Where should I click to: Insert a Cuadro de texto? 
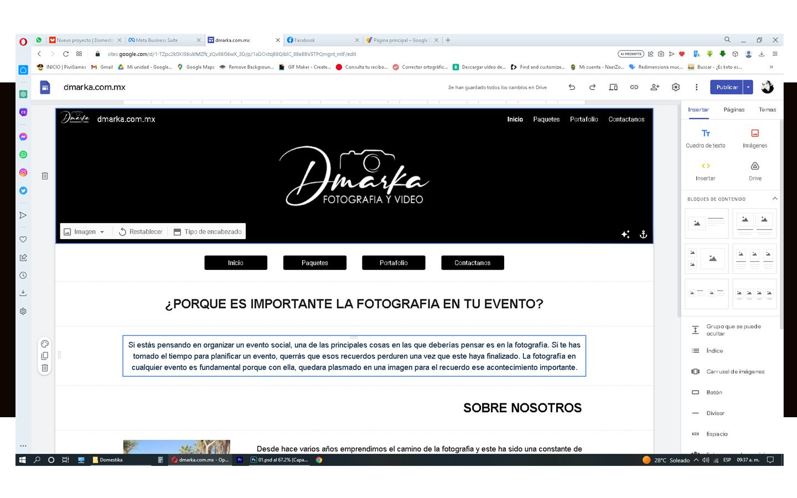pos(706,138)
